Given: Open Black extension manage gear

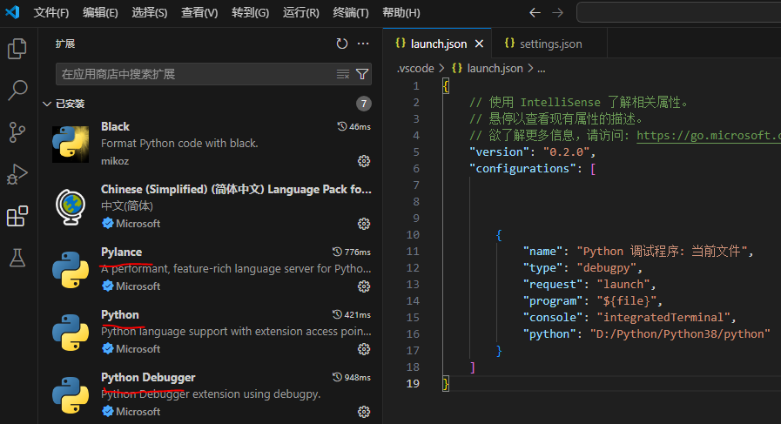Looking at the screenshot, I should pyautogui.click(x=364, y=161).
